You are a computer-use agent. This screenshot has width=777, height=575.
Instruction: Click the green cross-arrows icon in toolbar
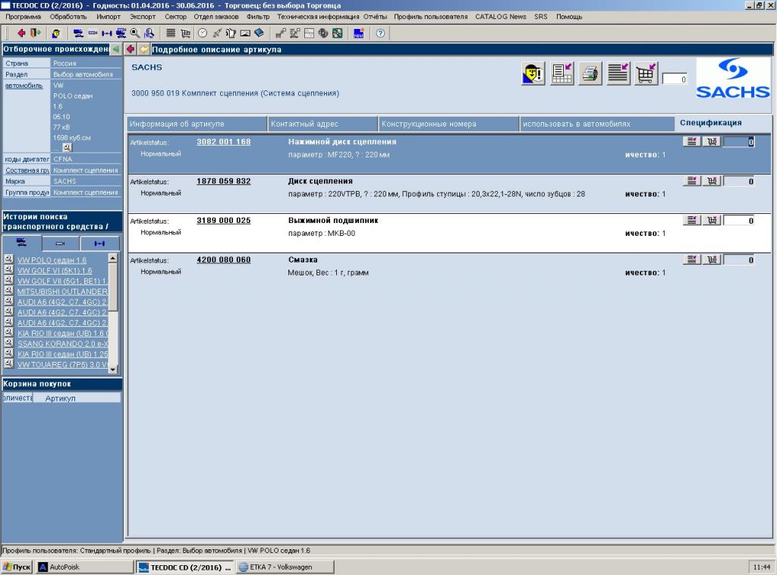click(338, 33)
